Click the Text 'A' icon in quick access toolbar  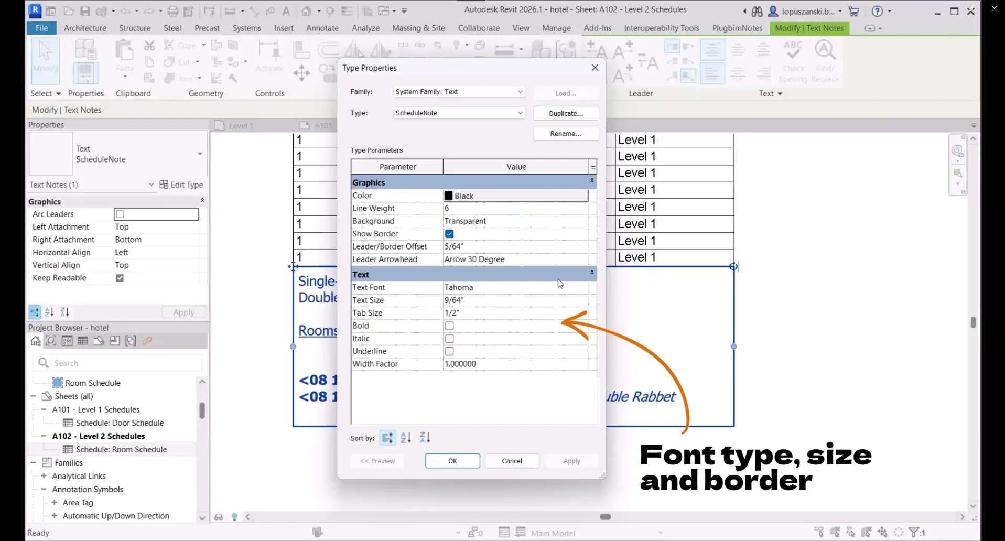click(286, 10)
